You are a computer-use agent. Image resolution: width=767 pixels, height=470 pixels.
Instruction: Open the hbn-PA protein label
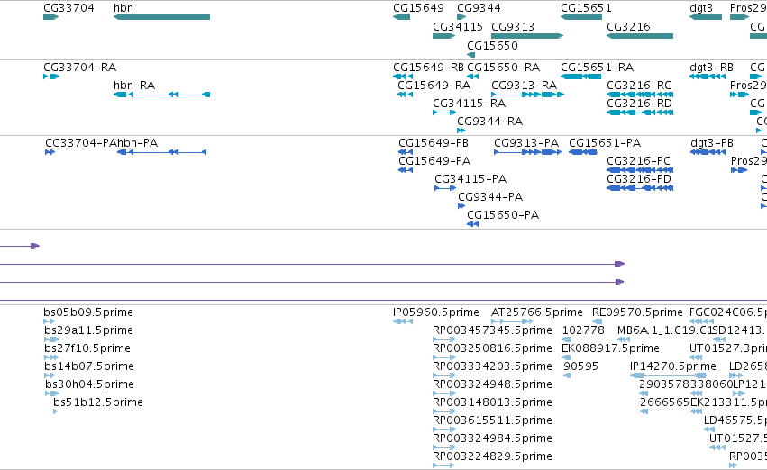pyautogui.click(x=138, y=142)
